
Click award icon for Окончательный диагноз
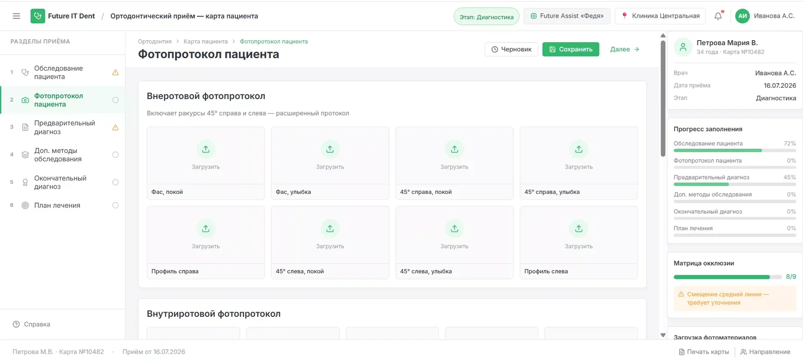[x=25, y=182]
